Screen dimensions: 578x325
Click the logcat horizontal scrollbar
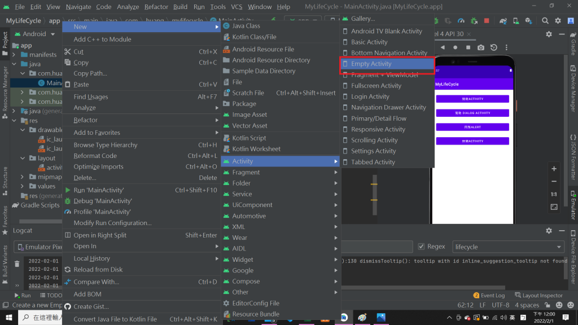point(423,287)
